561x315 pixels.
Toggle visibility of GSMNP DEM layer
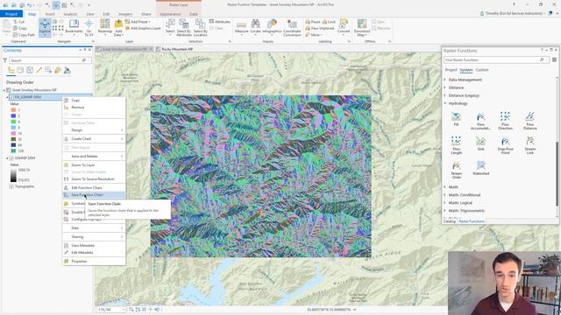(x=11, y=157)
